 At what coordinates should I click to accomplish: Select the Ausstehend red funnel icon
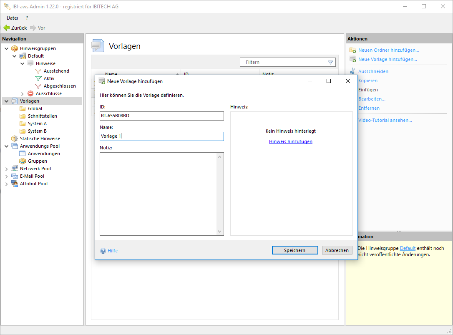pos(38,71)
